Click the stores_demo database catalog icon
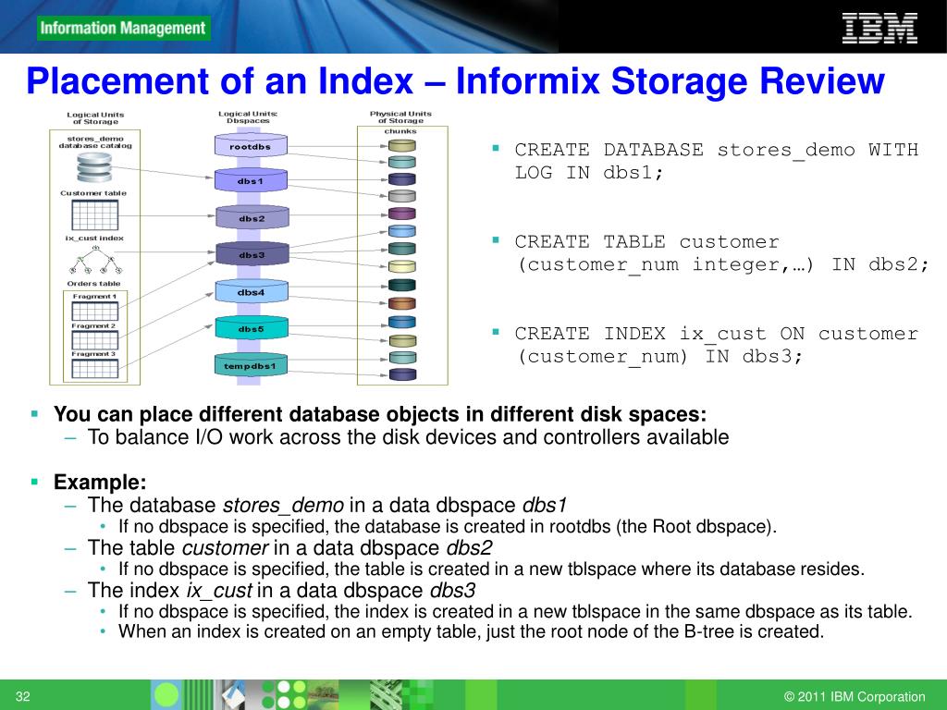The image size is (947, 710). pyautogui.click(x=94, y=168)
